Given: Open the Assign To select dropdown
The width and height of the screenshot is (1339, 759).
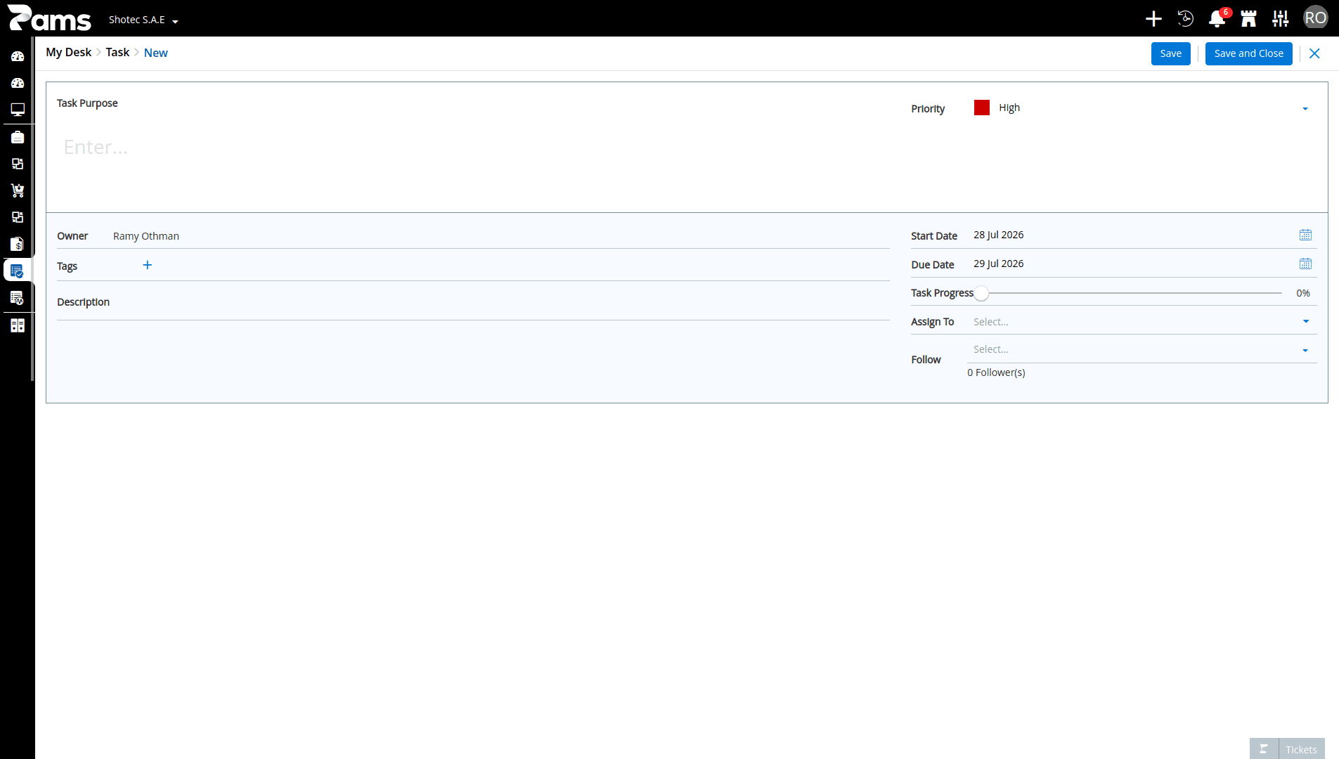Looking at the screenshot, I should tap(1141, 322).
